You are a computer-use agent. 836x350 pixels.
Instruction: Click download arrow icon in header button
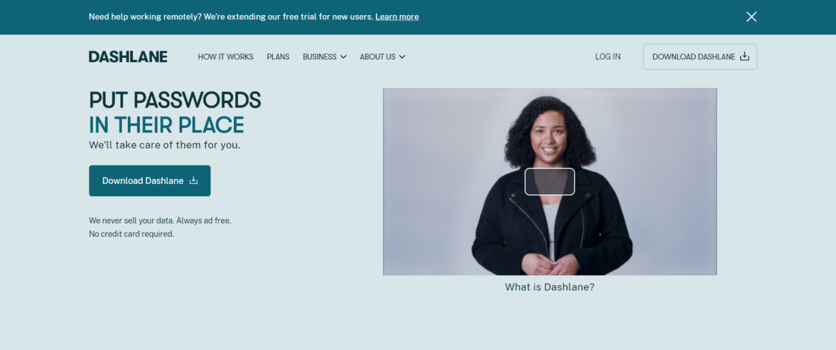click(x=745, y=57)
